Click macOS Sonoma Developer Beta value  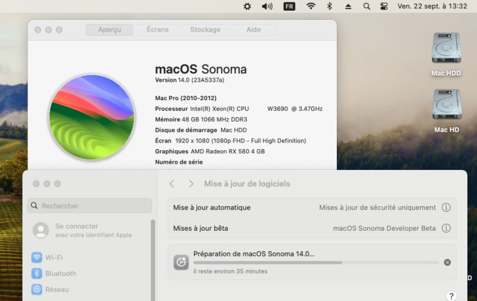click(x=384, y=228)
